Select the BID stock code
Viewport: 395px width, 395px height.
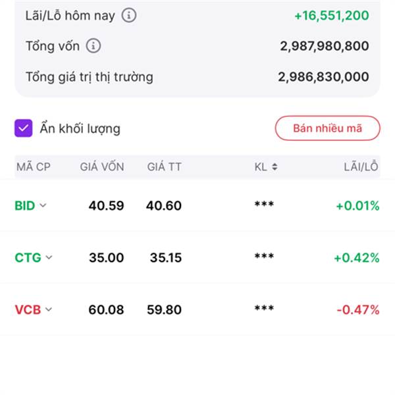(25, 205)
